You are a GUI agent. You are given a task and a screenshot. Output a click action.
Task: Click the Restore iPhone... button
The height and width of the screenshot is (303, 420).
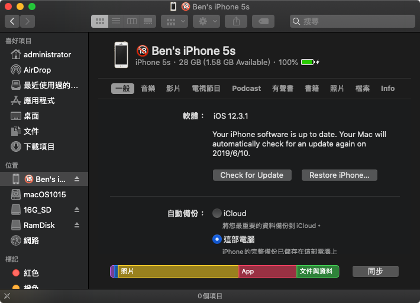[340, 175]
